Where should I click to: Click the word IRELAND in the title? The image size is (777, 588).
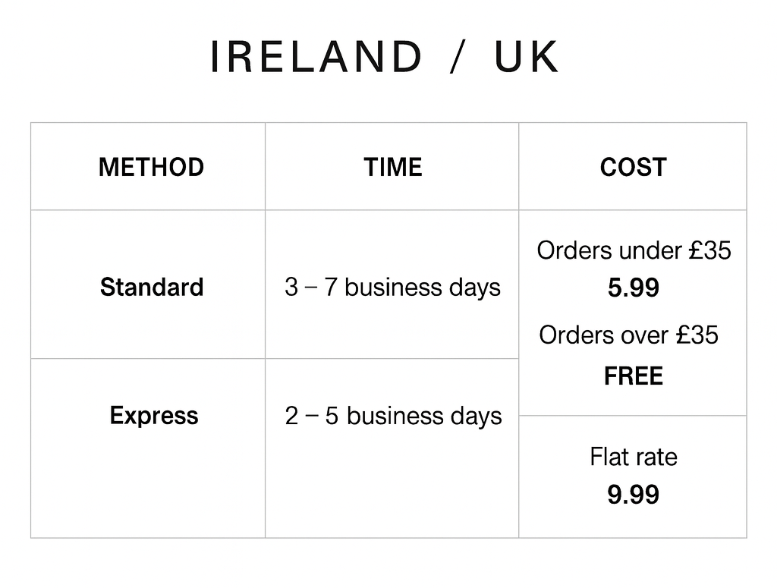pos(315,58)
